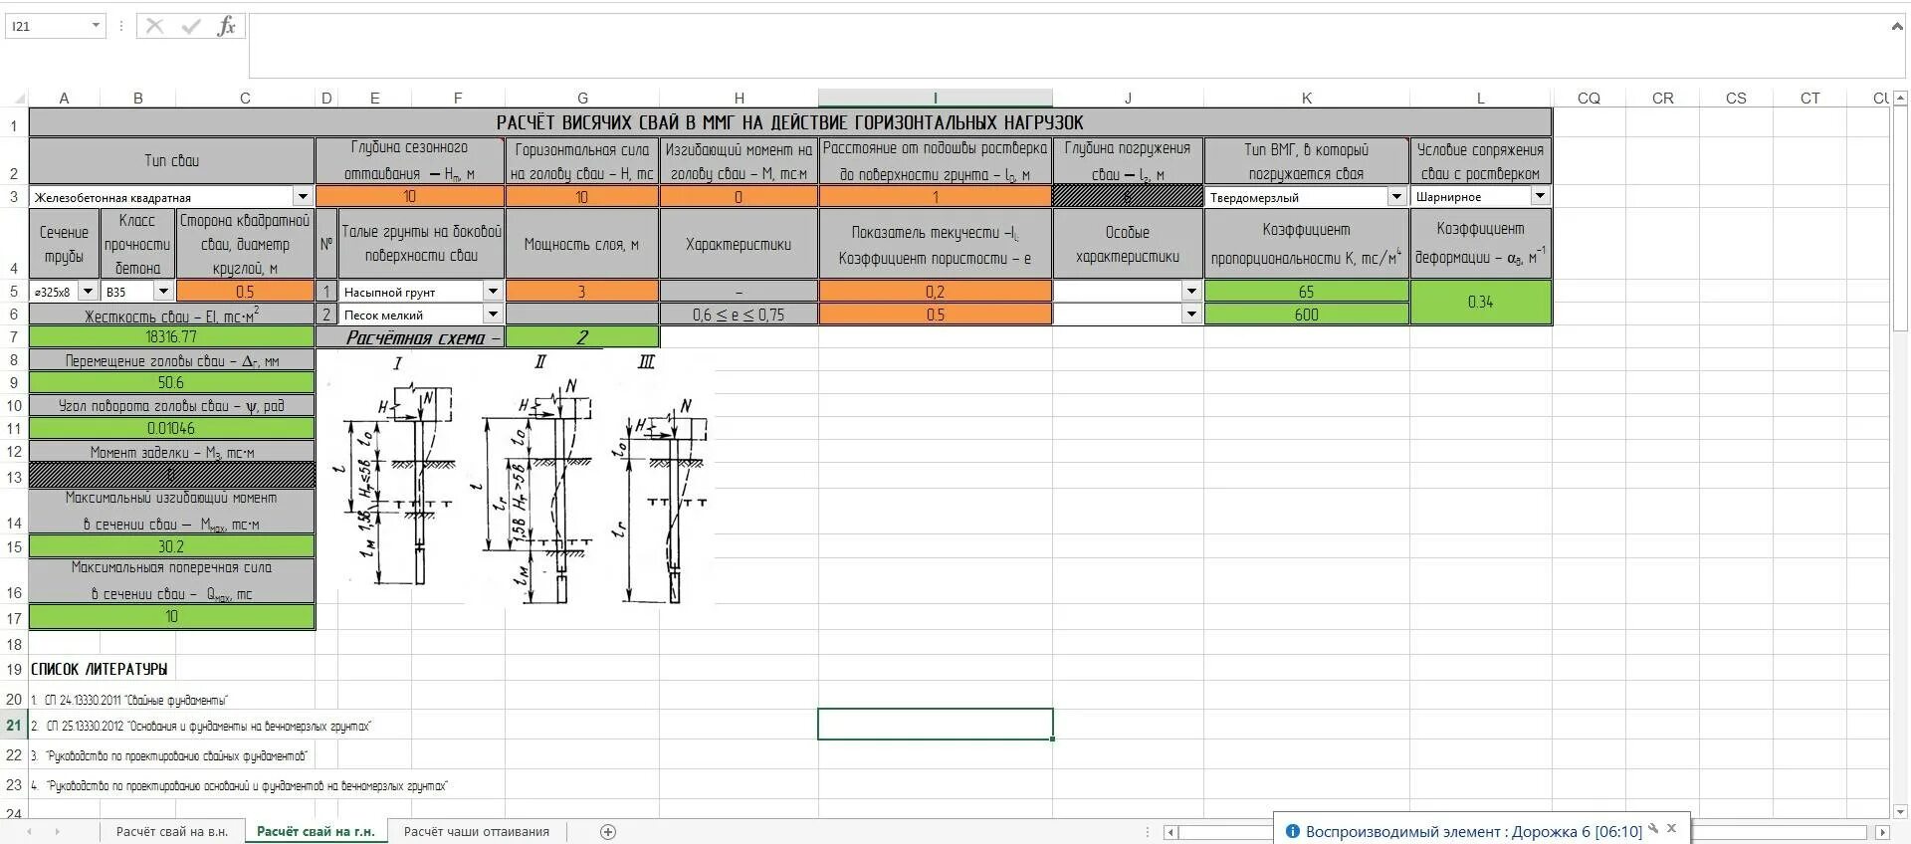Click orange cell with side value 0.5
Image resolution: width=1911 pixels, height=844 pixels.
pos(245,292)
